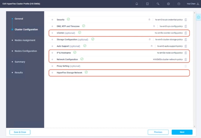Click the policy select icon for vCenter row
The image size is (201, 138).
(186, 33)
